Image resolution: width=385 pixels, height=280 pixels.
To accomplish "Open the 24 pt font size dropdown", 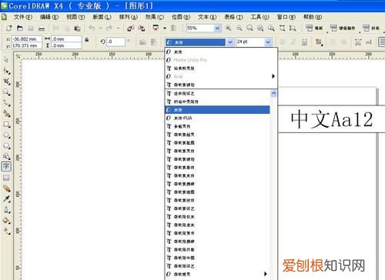I will point(268,42).
